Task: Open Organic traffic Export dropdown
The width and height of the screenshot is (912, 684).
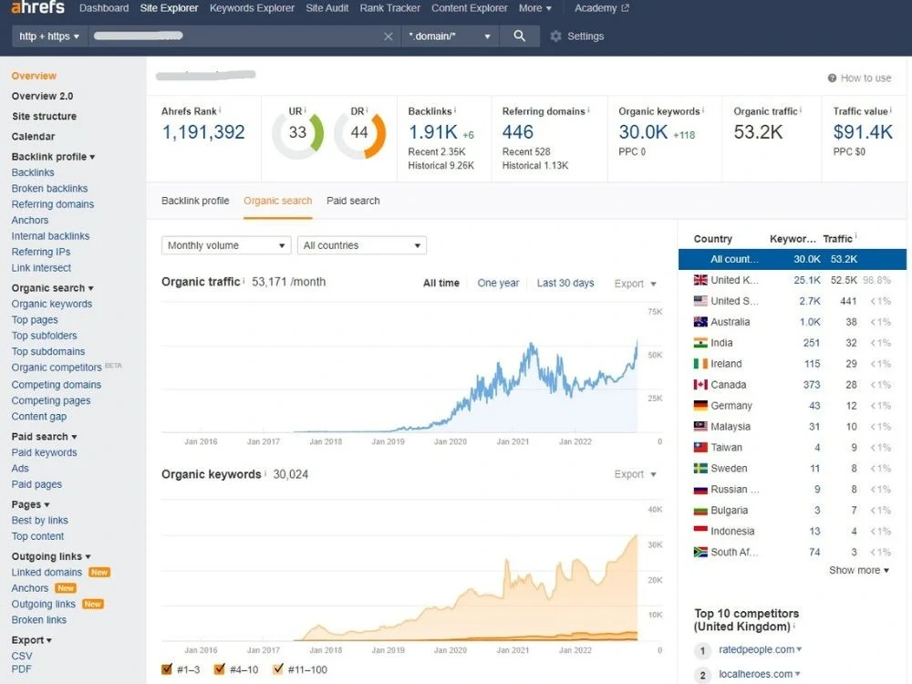Action: [635, 284]
